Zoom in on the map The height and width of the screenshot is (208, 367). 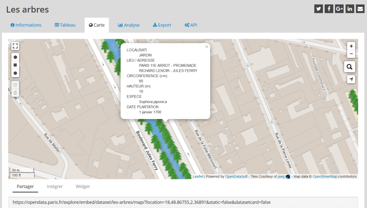(351, 46)
